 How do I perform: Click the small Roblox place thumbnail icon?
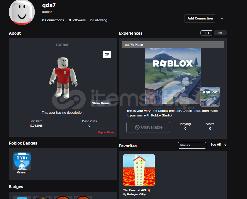210,96
